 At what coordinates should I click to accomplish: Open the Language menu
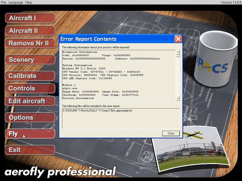(x=16, y=2)
